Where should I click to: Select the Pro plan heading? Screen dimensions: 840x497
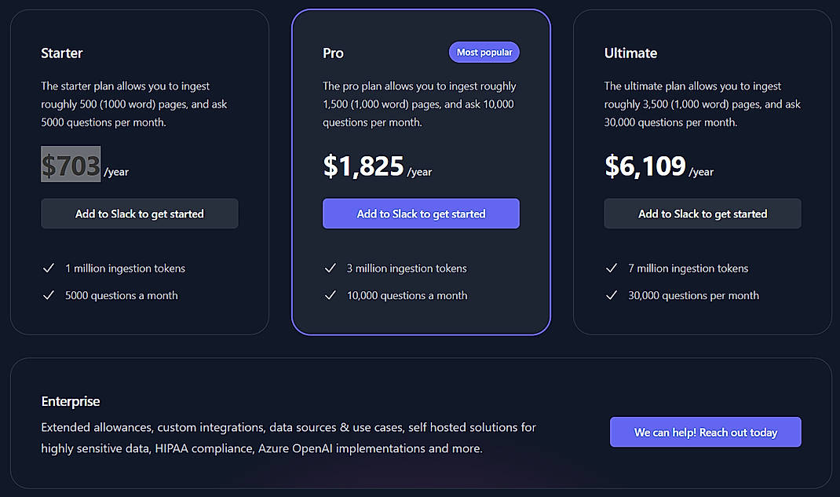click(x=333, y=53)
